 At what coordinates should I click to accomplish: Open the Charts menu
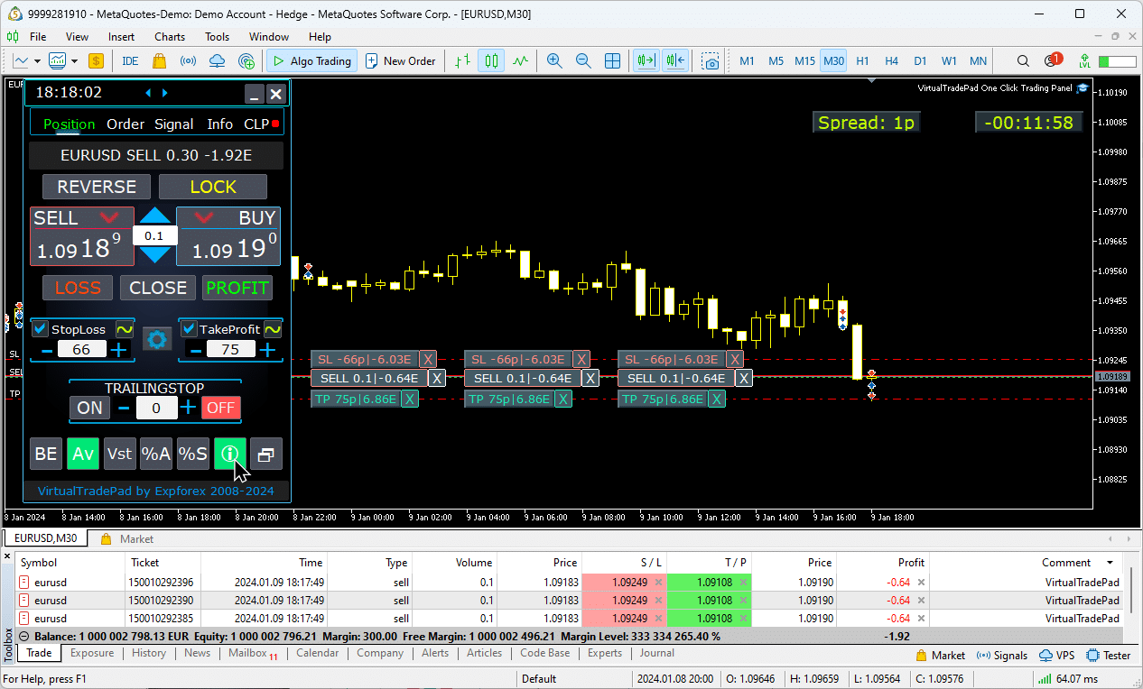[x=169, y=37]
